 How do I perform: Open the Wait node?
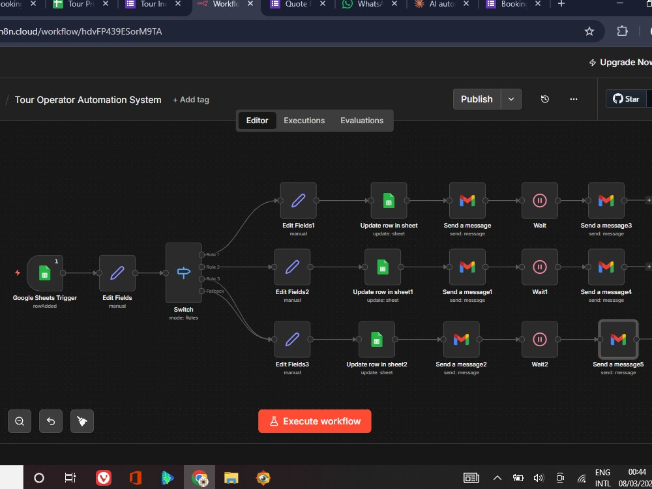(540, 200)
